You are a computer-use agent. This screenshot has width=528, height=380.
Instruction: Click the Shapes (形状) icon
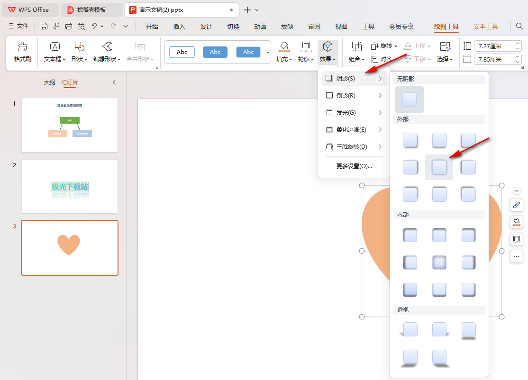[x=79, y=46]
